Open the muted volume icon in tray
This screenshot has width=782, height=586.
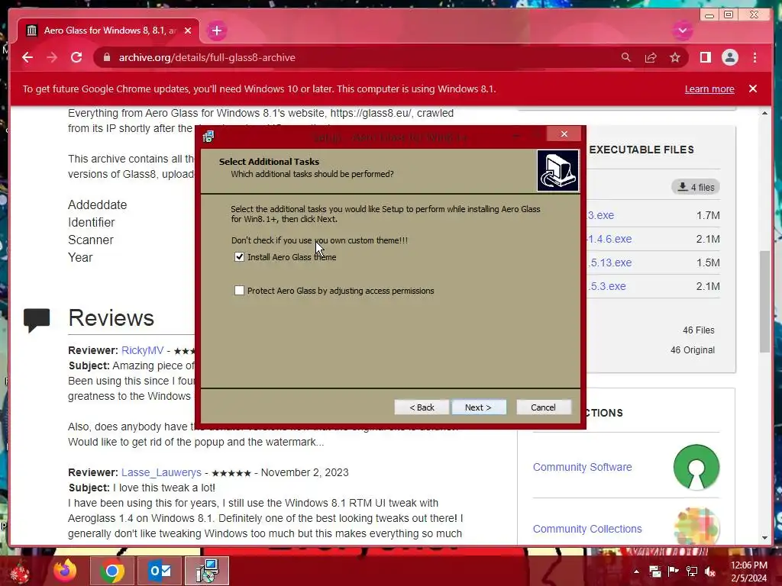709,572
